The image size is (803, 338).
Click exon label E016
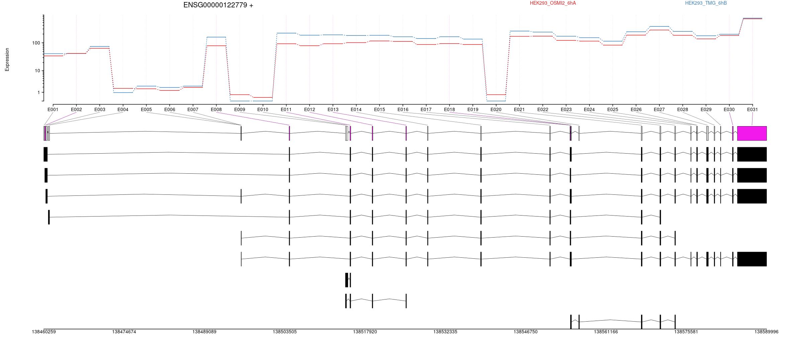[x=403, y=109]
